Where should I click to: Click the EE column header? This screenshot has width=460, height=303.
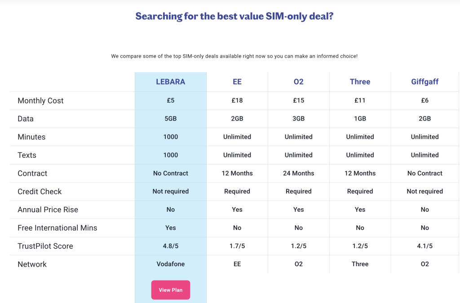[x=237, y=82]
